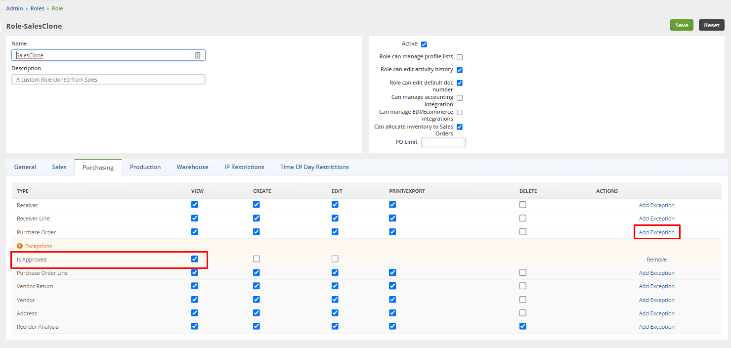This screenshot has width=731, height=348.
Task: Click the Description input field
Action: point(108,80)
